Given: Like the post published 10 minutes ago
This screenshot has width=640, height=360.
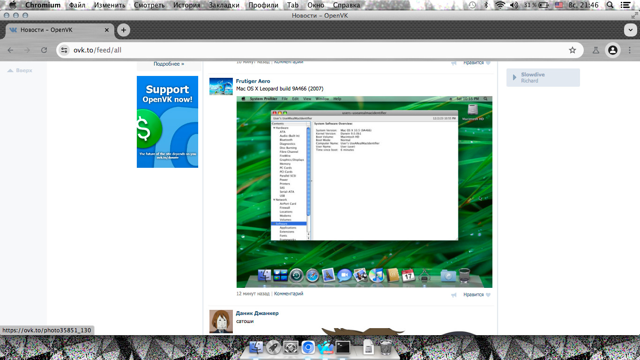Looking at the screenshot, I should tap(477, 63).
